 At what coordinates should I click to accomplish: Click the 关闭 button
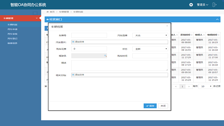[163, 106]
